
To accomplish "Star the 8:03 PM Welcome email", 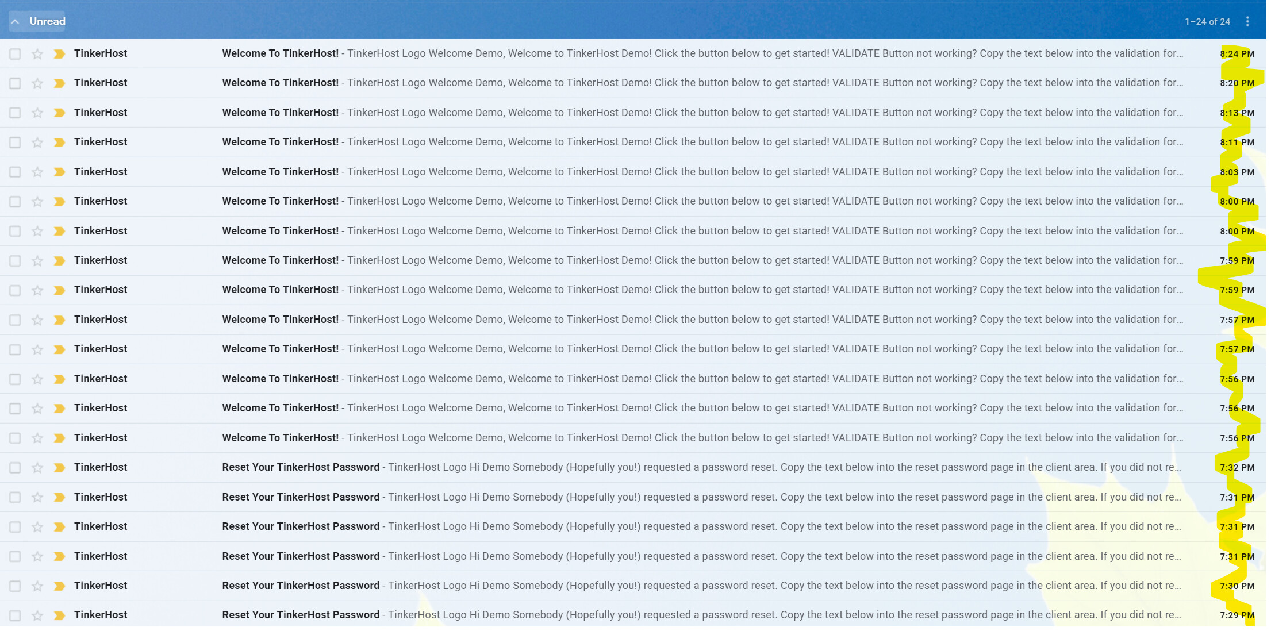I will coord(37,172).
